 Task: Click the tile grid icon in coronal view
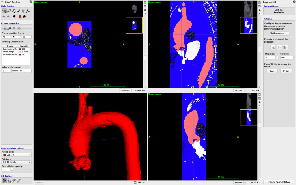point(260,99)
